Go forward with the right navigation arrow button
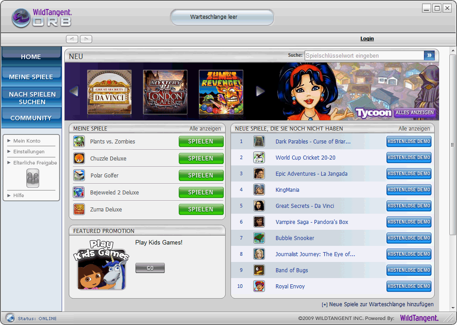 (86, 39)
